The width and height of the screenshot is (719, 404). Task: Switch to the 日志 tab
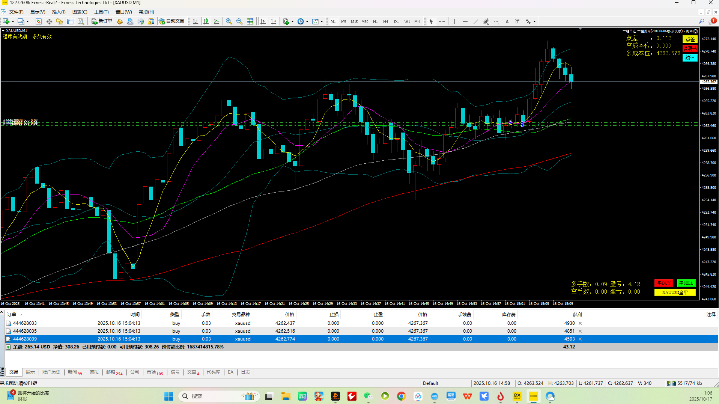245,372
